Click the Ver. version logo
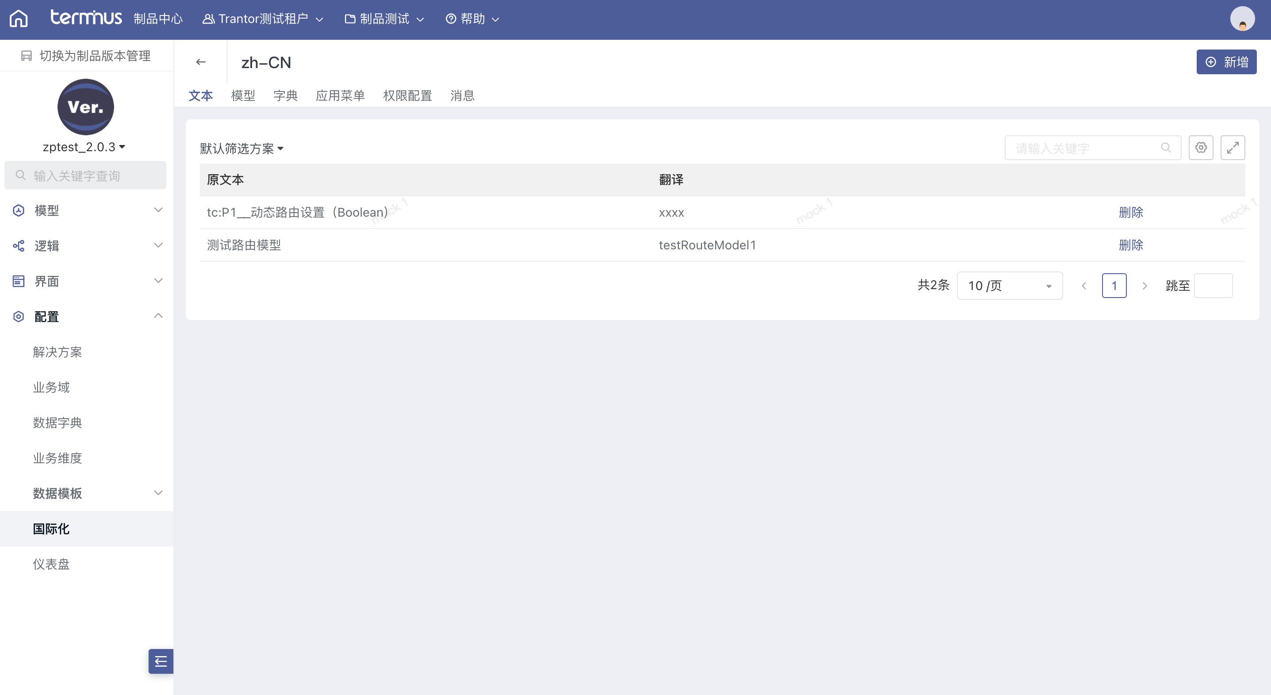 [x=85, y=107]
